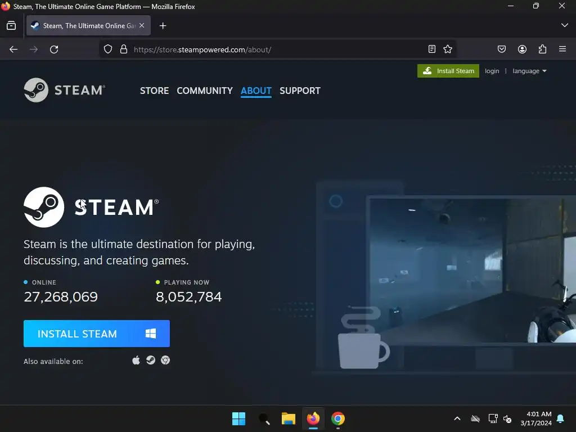The width and height of the screenshot is (576, 432).
Task: Open Pocket save icon in toolbar
Action: pos(502,49)
